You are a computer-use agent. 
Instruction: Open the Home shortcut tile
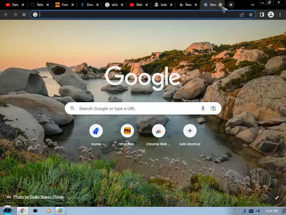point(96,135)
